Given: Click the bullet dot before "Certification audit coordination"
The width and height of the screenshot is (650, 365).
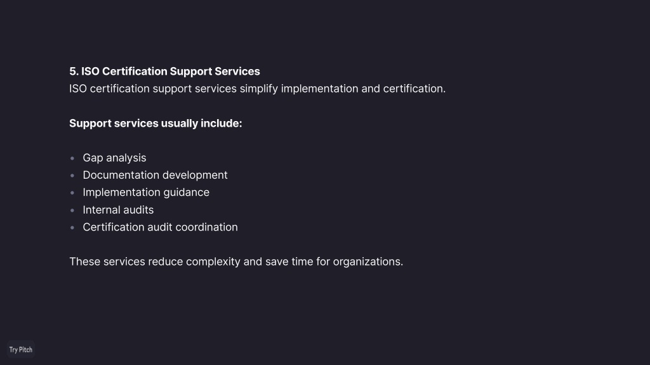Looking at the screenshot, I should (72, 227).
